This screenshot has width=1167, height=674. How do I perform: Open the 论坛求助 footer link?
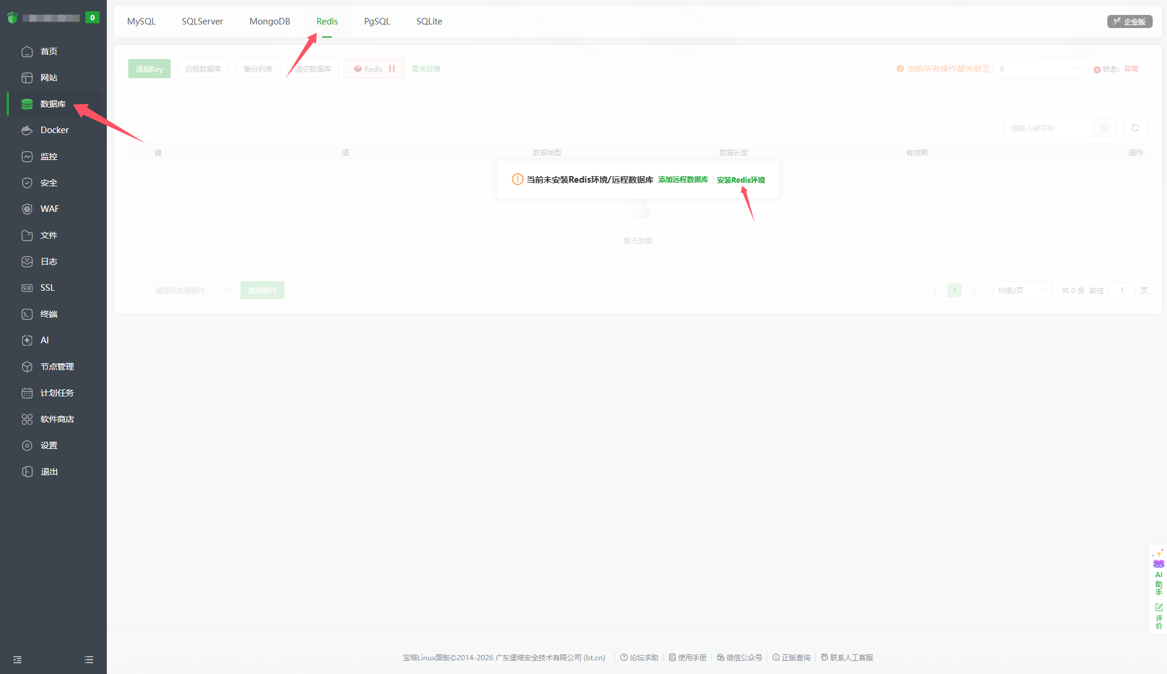(639, 657)
